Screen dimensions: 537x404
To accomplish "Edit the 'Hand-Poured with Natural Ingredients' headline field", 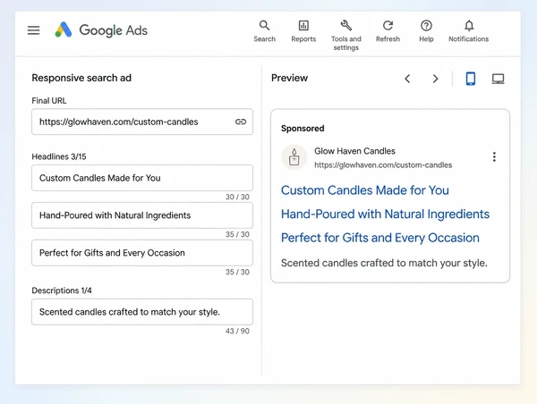I will [142, 215].
